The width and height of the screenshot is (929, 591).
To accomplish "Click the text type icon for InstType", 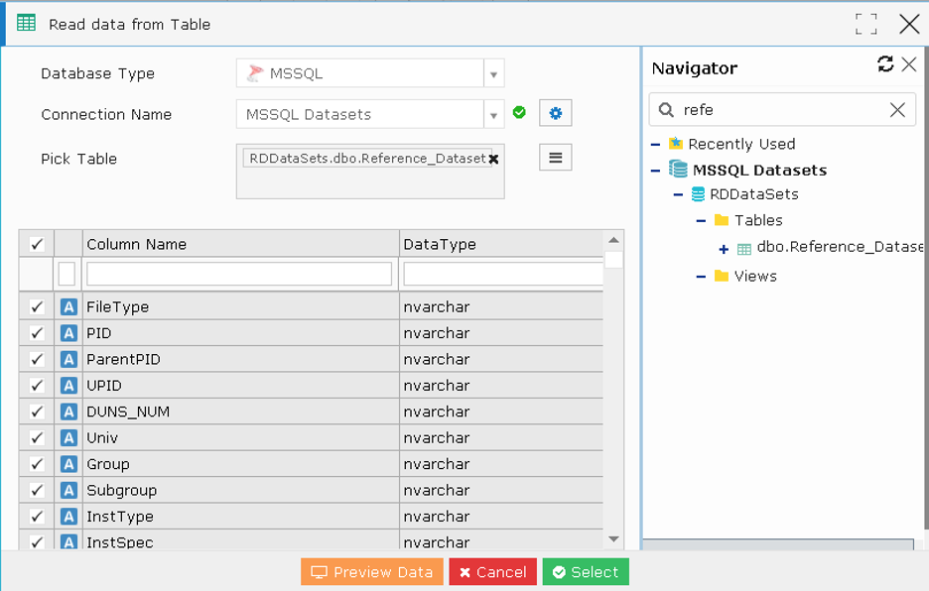I will click(x=68, y=517).
